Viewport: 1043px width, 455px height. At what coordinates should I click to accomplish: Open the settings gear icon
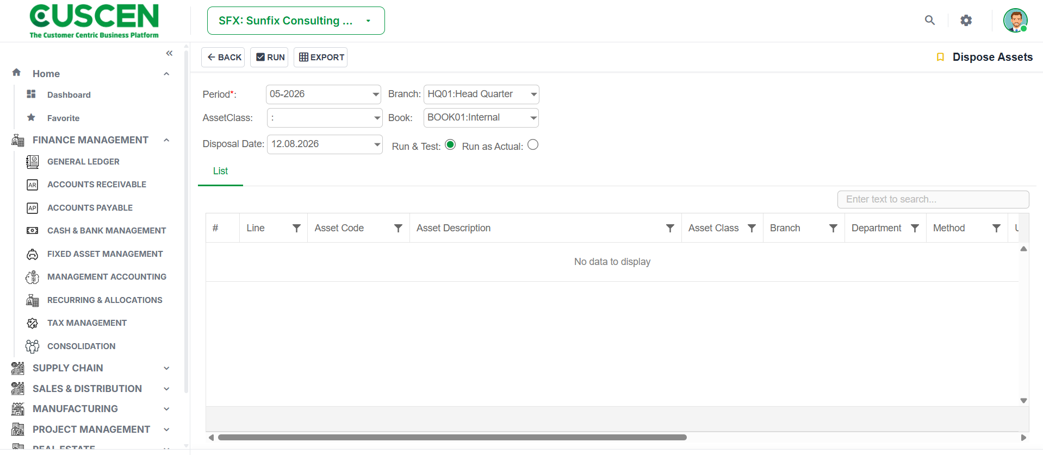[966, 20]
